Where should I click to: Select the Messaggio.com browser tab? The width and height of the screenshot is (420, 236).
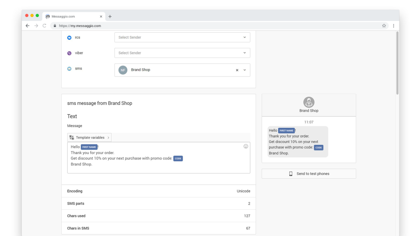coord(74,16)
